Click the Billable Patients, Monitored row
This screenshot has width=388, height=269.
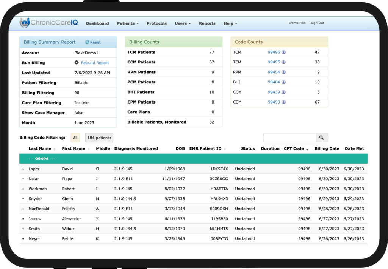(174, 122)
